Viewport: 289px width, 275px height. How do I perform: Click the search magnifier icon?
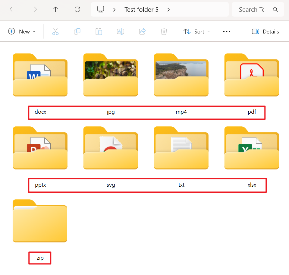point(275,10)
